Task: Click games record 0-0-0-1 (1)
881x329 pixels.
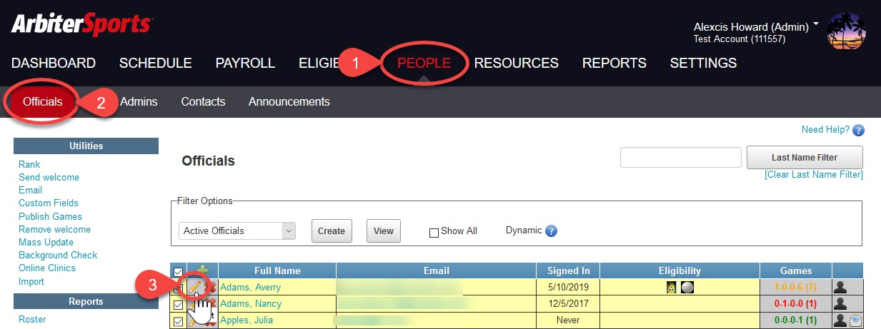Action: [x=796, y=320]
